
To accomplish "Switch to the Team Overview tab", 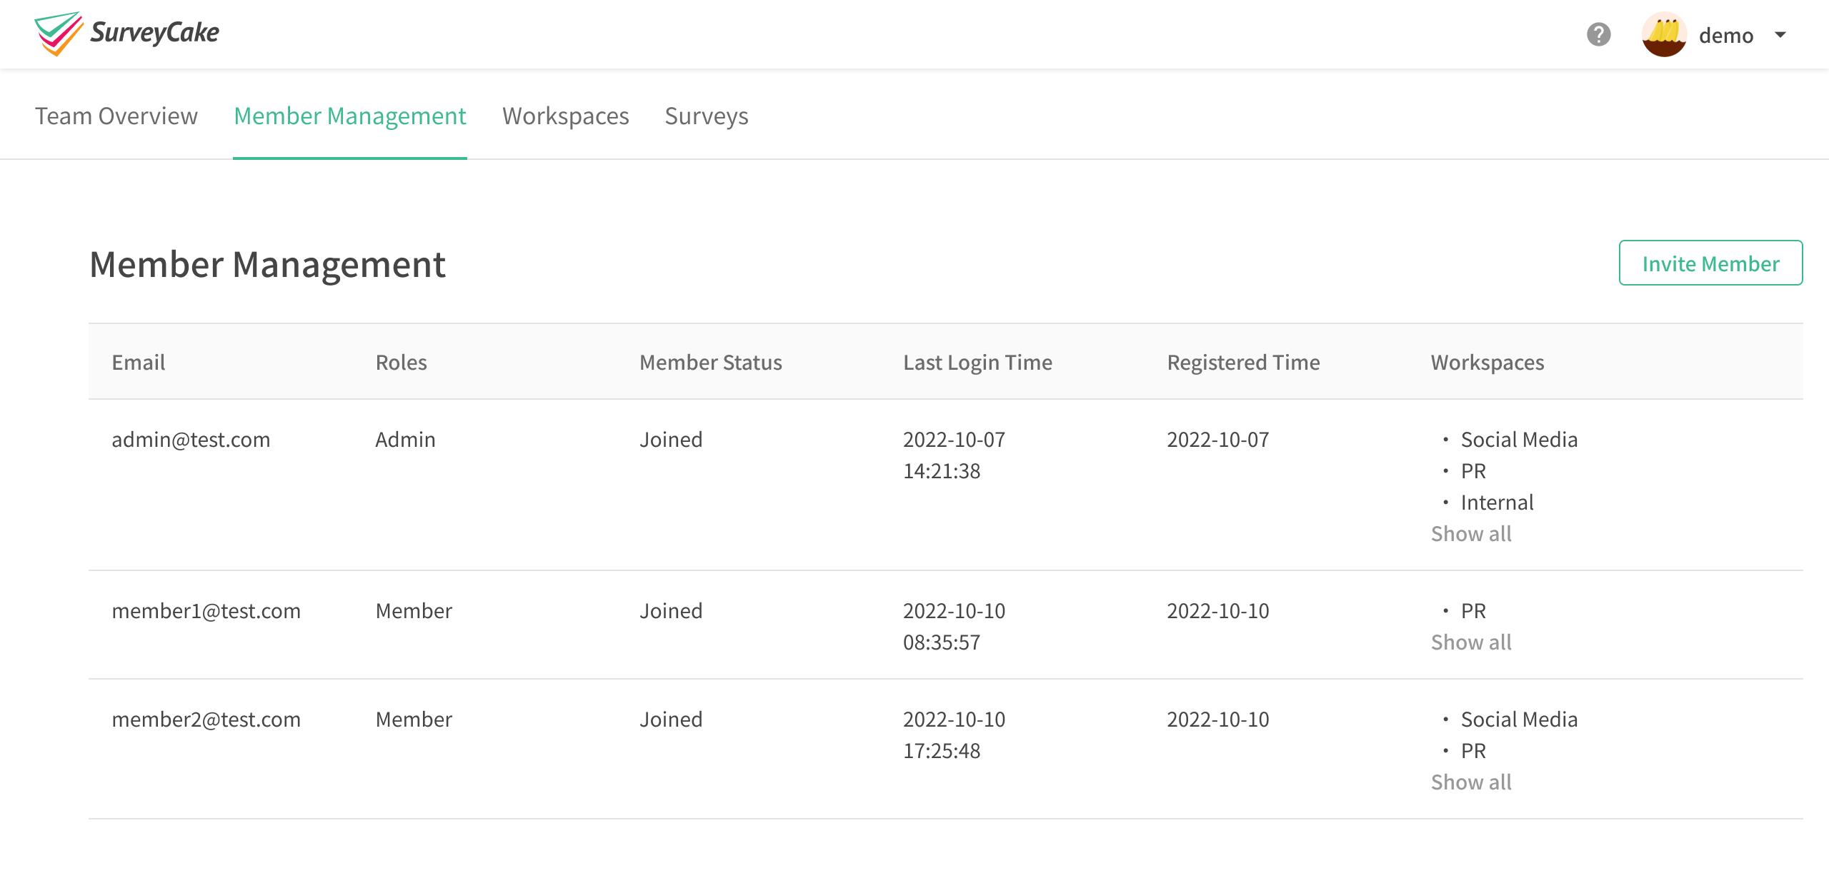I will pyautogui.click(x=116, y=116).
